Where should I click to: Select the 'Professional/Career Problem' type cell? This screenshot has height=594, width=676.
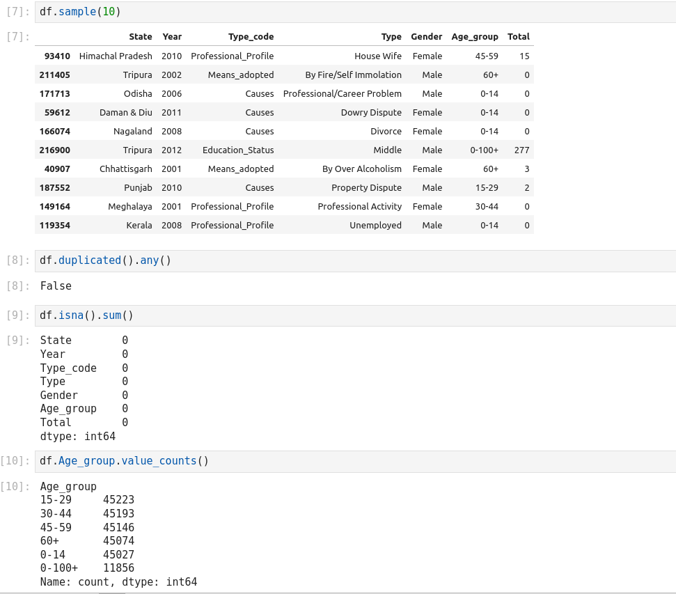click(x=342, y=93)
